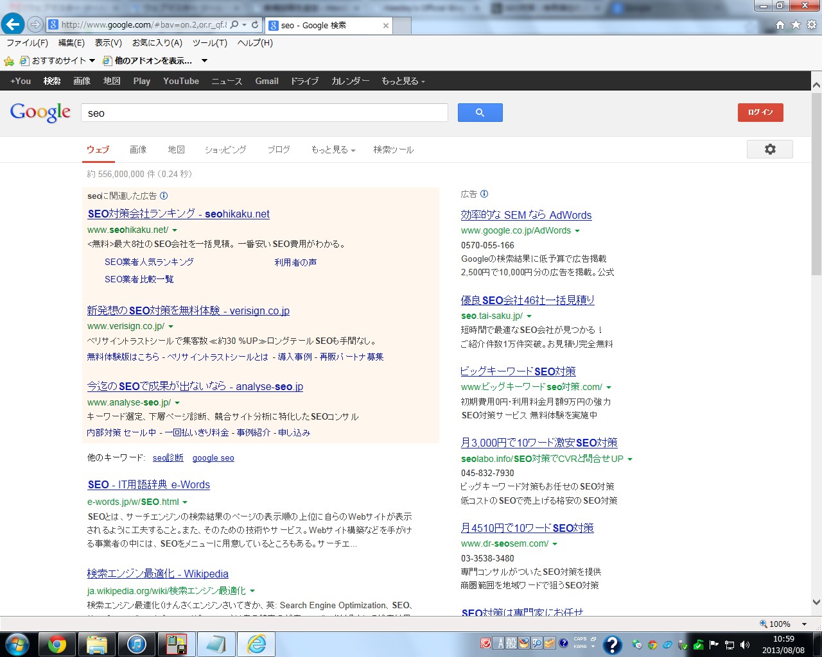Image resolution: width=822 pixels, height=657 pixels.
Task: Open the zoom level 100% dropdown arrow
Action: (804, 624)
